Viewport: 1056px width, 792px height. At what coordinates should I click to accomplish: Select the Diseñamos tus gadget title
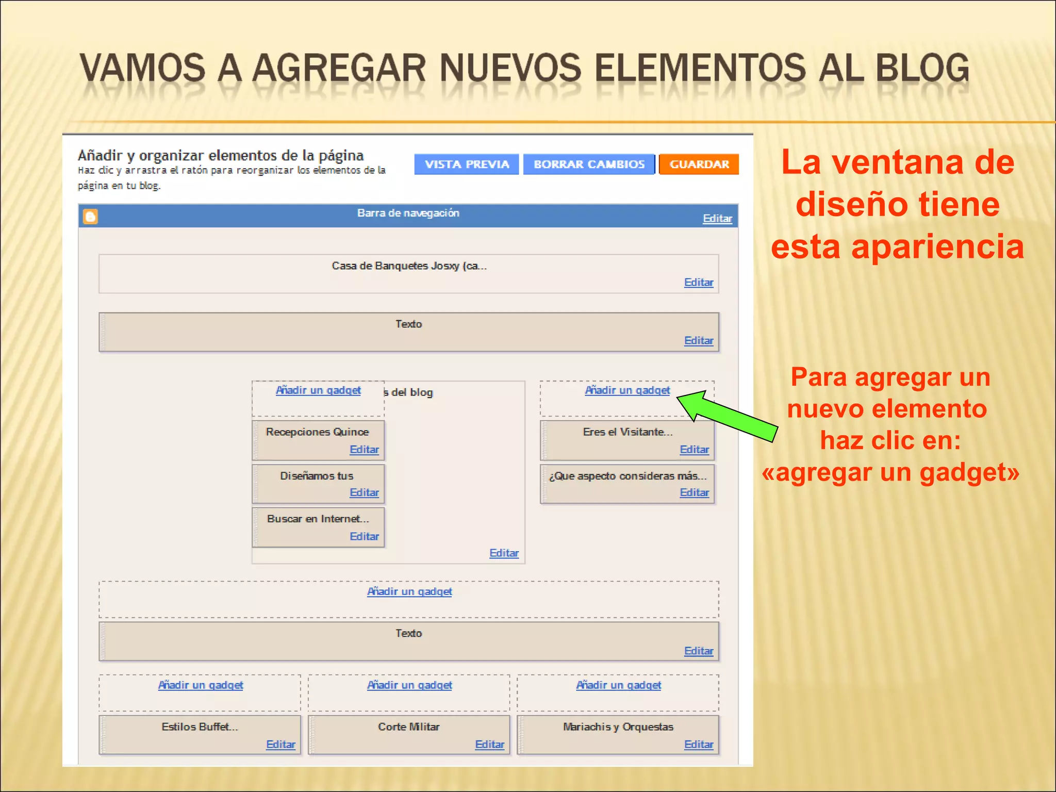(317, 476)
